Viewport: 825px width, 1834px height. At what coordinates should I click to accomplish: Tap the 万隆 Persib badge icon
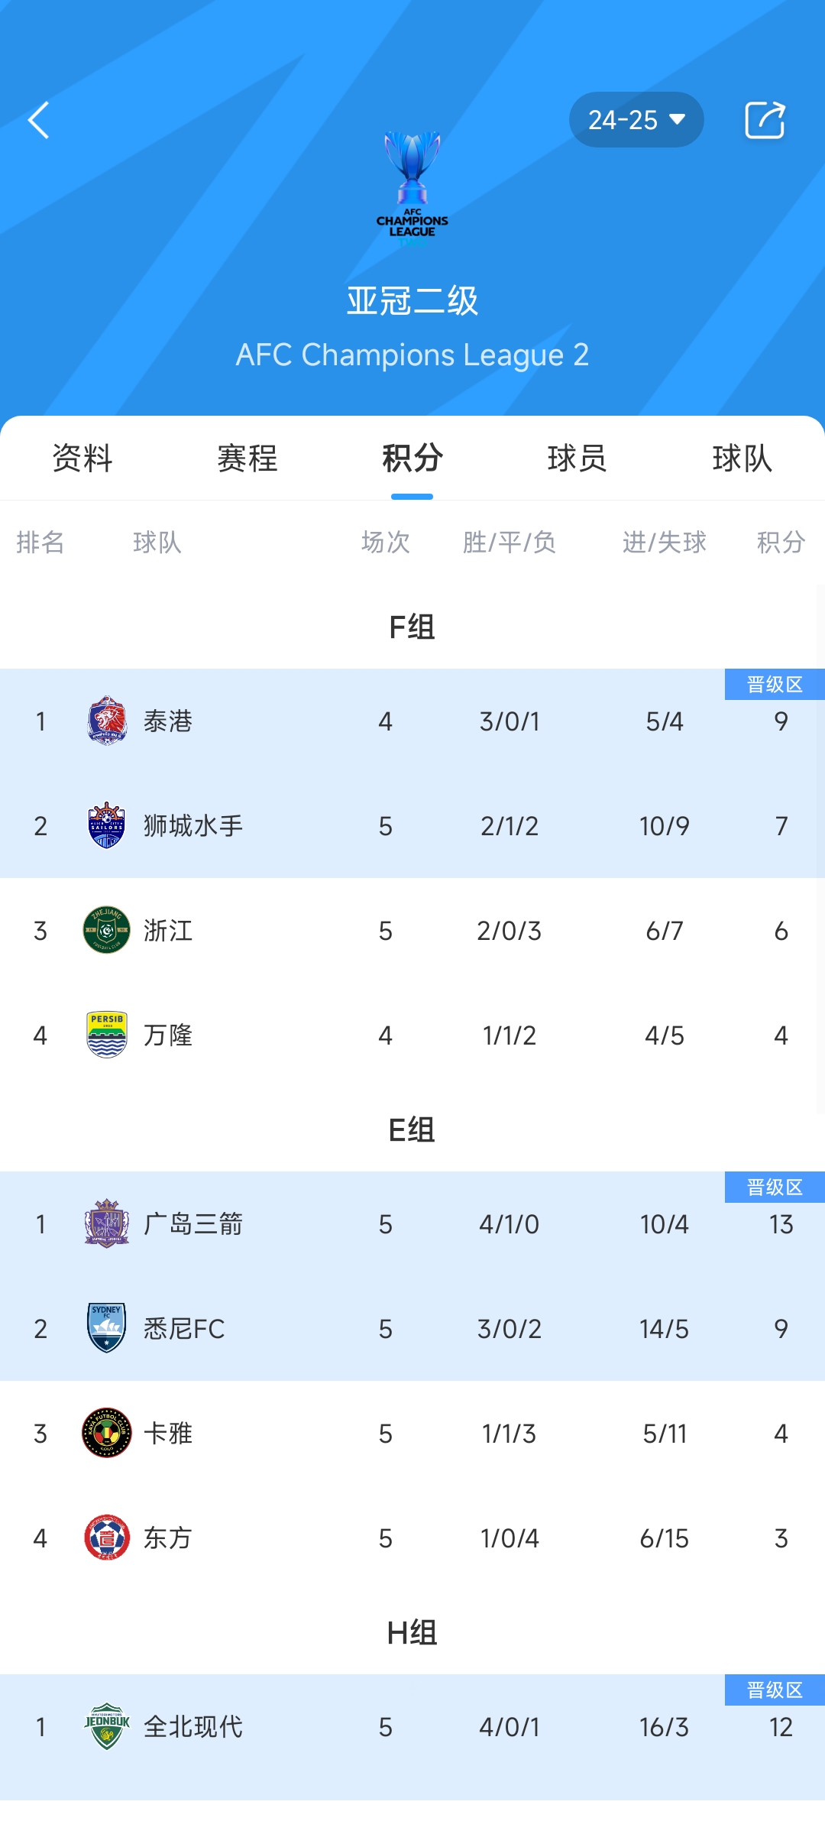click(x=107, y=1035)
